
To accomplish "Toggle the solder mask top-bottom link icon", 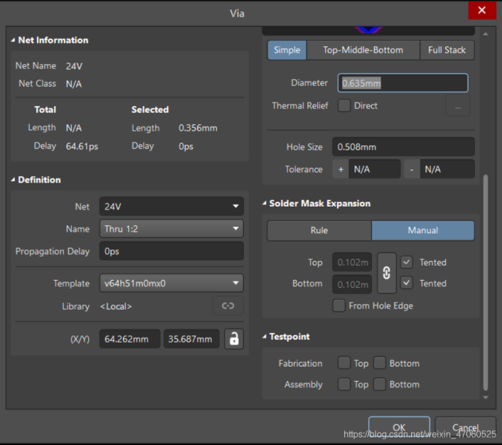I will (386, 273).
